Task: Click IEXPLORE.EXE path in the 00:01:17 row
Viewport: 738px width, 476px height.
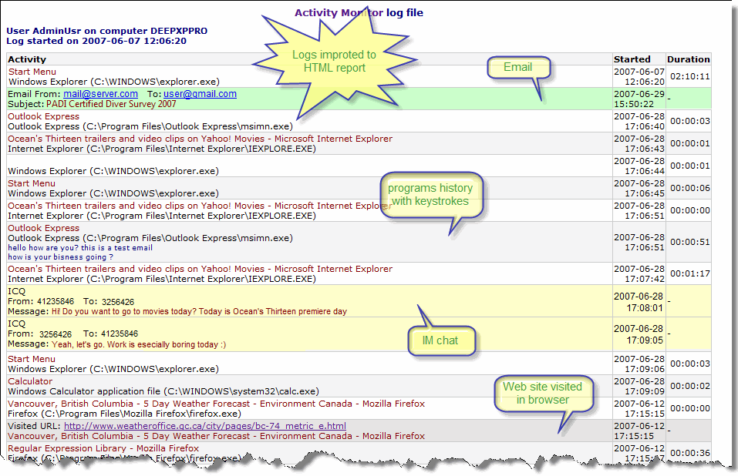Action: (x=162, y=279)
